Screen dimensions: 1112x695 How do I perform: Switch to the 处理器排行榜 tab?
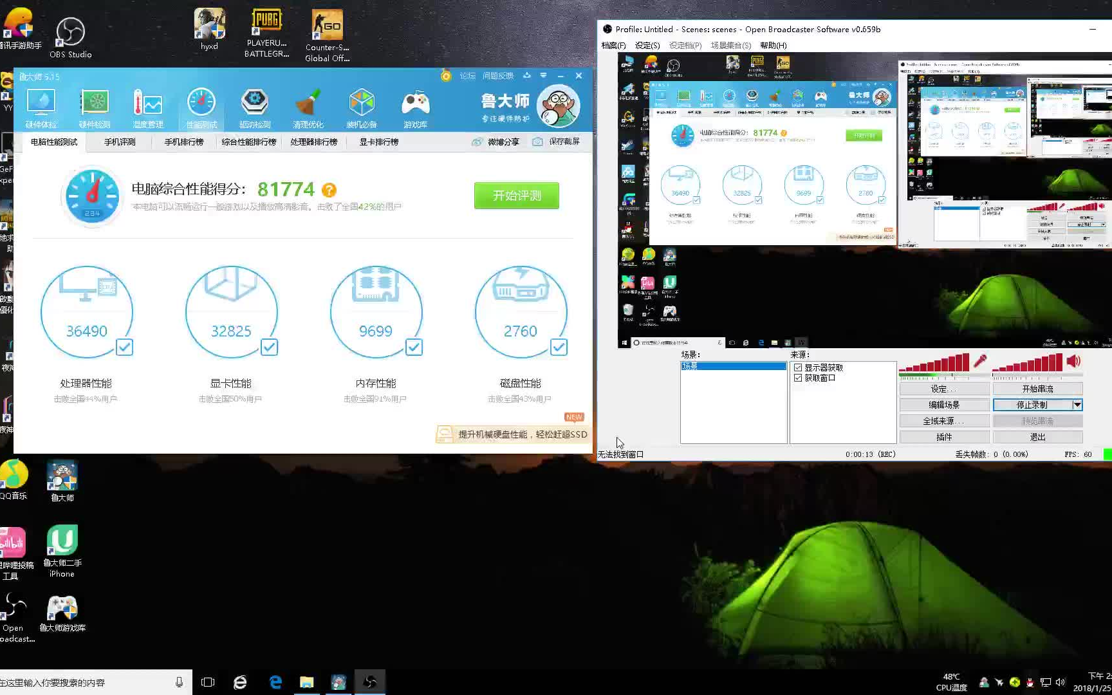[x=313, y=142]
